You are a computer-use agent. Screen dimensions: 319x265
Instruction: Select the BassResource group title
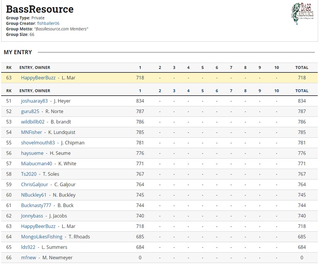(40, 9)
